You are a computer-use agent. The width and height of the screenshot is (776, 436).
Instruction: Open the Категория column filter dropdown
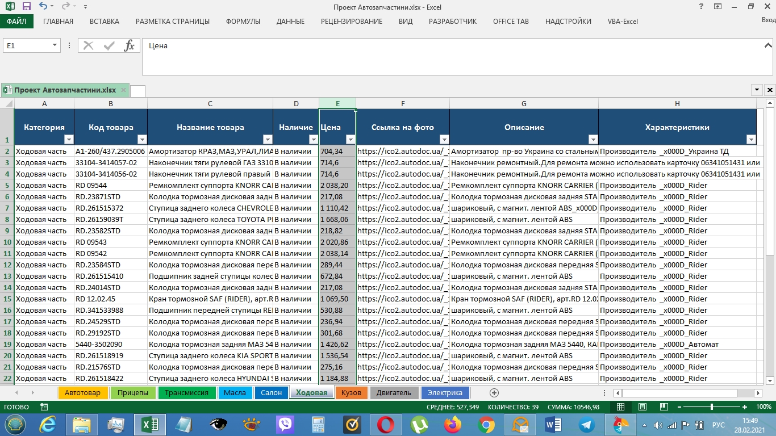click(69, 140)
